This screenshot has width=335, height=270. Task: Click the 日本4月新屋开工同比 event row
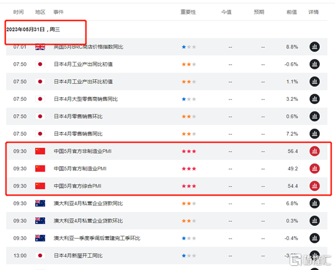(x=167, y=256)
